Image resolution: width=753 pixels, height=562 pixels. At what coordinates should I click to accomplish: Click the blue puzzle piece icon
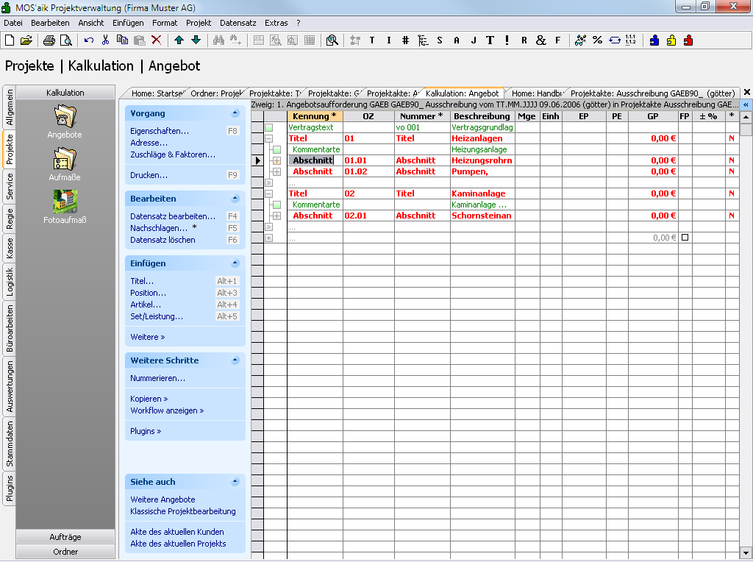click(654, 40)
